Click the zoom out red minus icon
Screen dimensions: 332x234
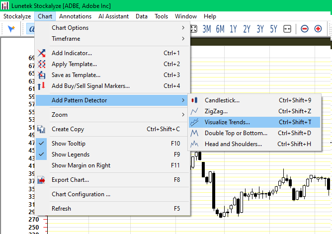(305, 29)
